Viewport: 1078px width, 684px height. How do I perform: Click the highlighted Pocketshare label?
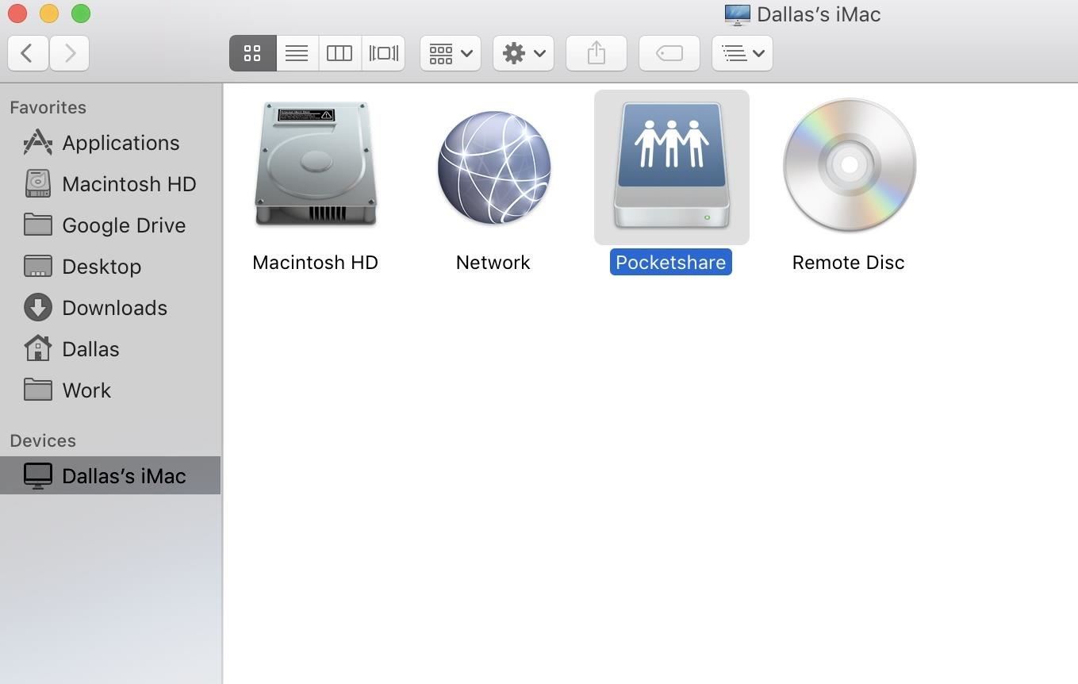671,263
